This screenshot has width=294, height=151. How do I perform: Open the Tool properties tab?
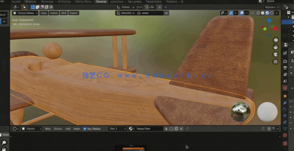[x=285, y=53]
